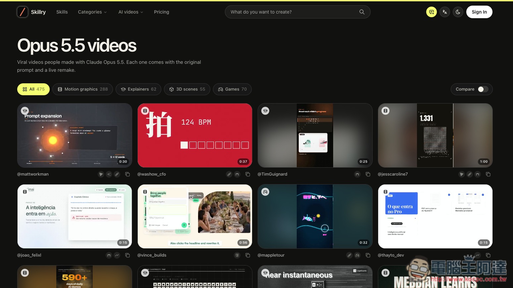513x288 pixels.
Task: Click the Skillry slash logo icon
Action: coord(23,12)
